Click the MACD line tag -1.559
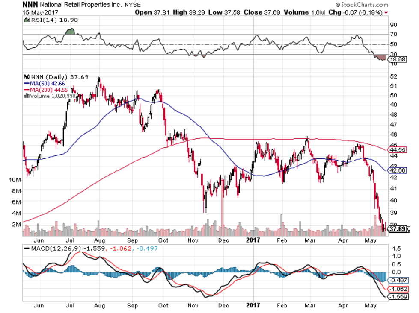 [x=398, y=297]
